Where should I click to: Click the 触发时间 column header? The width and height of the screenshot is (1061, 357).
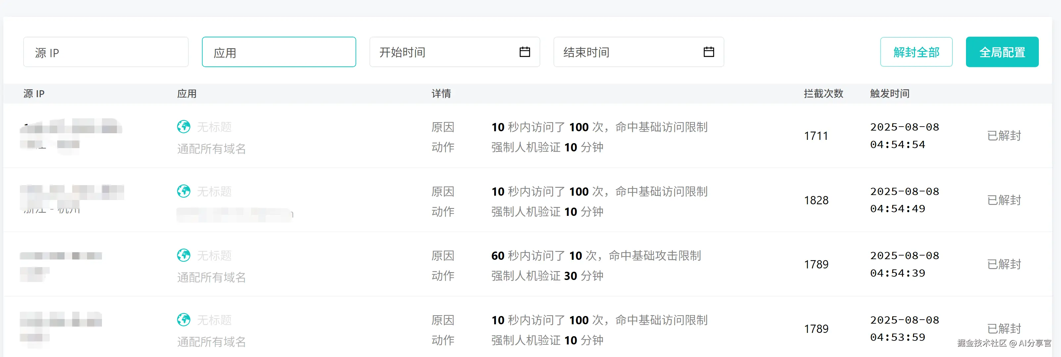[x=889, y=94]
